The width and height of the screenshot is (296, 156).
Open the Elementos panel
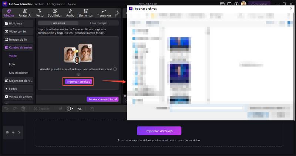pyautogui.click(x=85, y=13)
